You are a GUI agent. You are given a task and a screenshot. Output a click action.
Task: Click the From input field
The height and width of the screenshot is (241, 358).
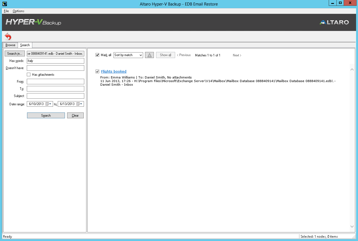coord(56,82)
